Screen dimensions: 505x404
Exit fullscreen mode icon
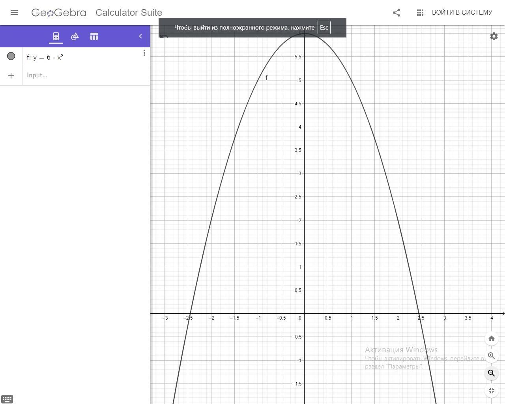[x=492, y=391]
